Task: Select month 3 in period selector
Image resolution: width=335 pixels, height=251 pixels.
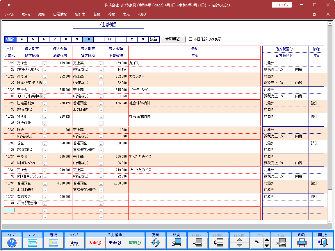Action: (143, 39)
